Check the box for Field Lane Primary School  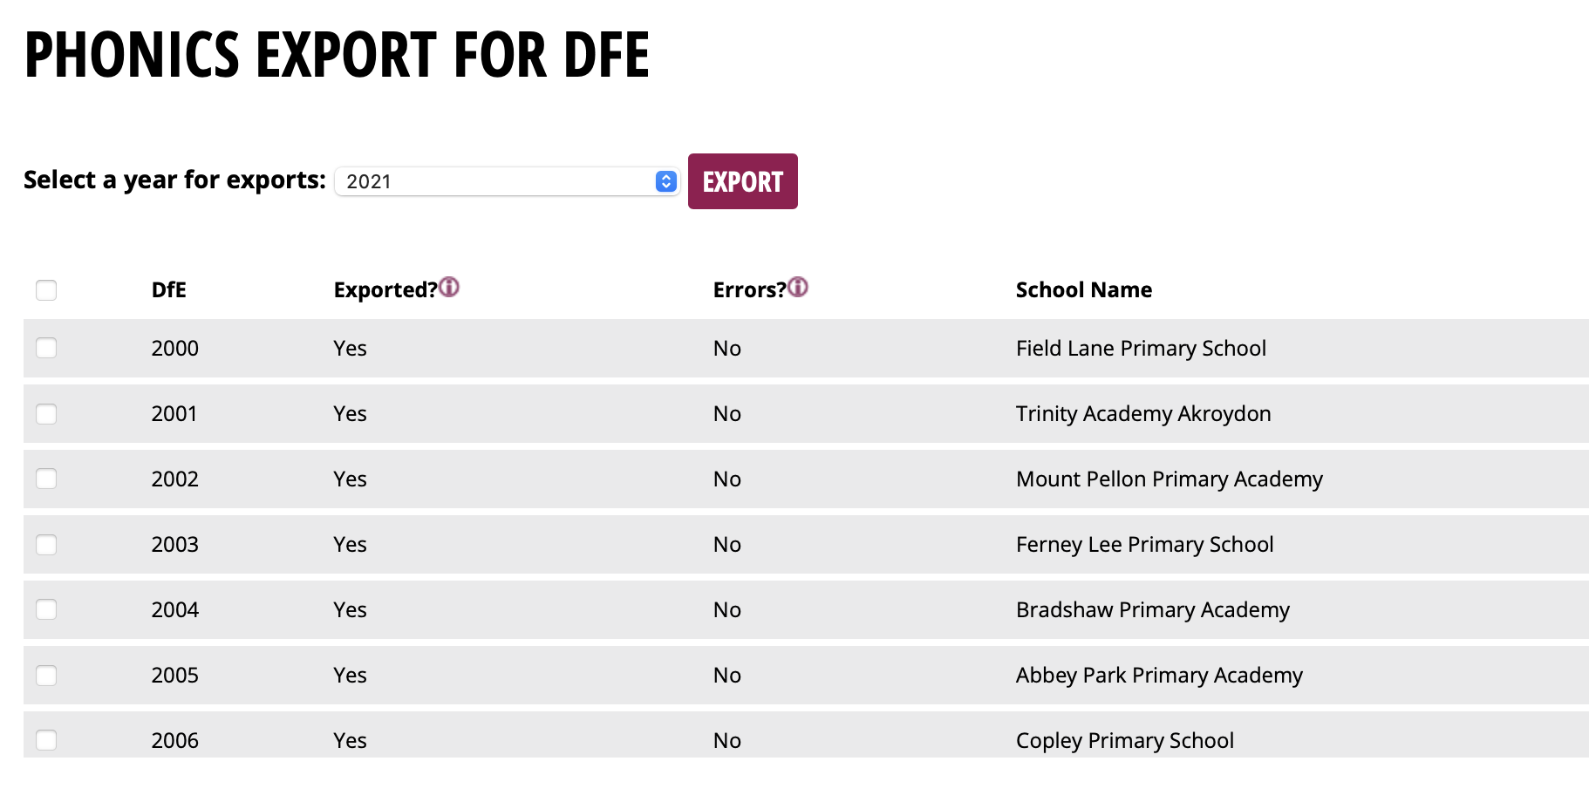pos(46,348)
